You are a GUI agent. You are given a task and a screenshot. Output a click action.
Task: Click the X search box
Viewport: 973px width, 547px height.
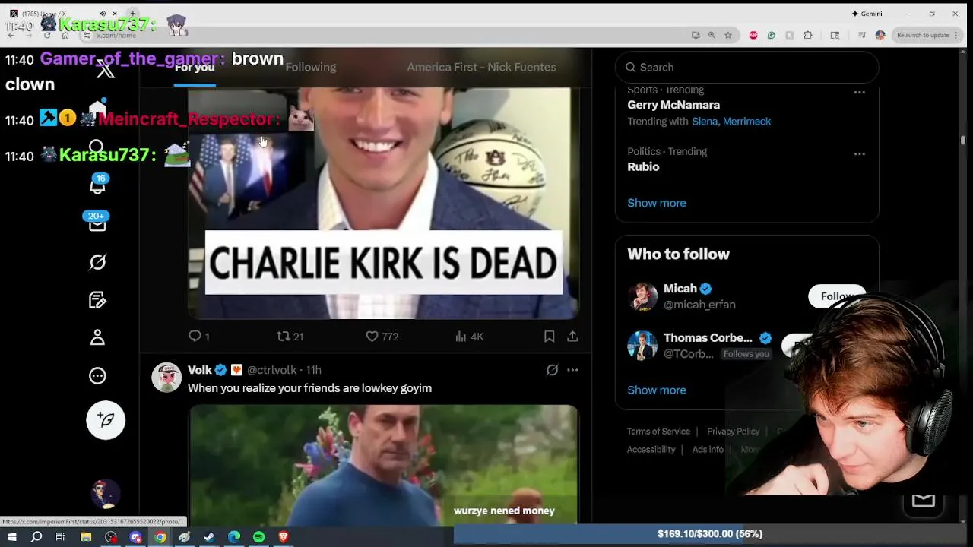click(746, 67)
